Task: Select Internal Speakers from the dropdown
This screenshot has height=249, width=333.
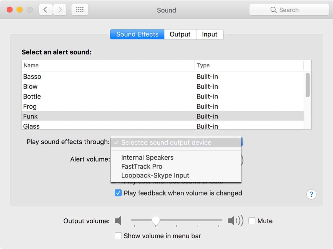Action: (x=147, y=157)
